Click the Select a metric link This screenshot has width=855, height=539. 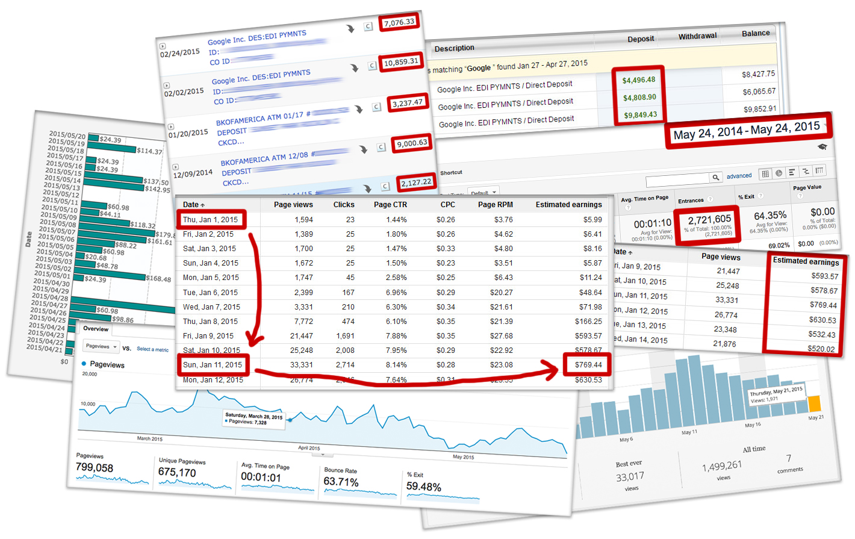152,349
